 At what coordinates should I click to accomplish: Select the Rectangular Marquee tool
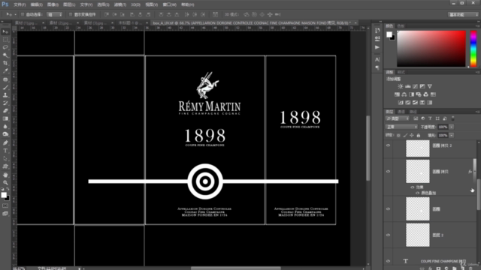(5, 40)
